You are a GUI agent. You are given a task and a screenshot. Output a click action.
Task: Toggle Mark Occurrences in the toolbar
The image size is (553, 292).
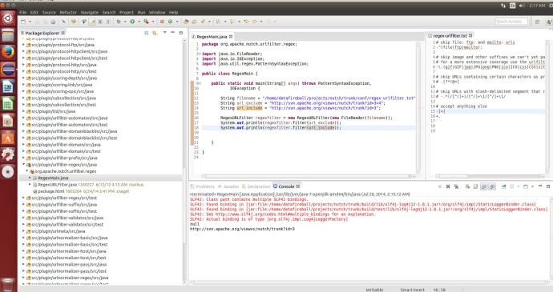92,22
